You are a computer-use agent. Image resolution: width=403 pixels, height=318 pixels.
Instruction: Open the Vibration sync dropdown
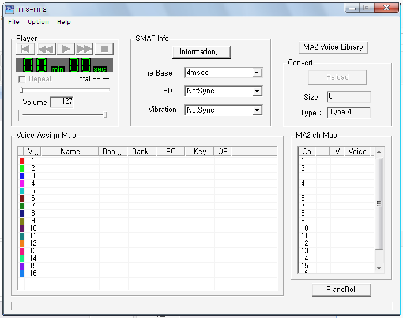257,110
